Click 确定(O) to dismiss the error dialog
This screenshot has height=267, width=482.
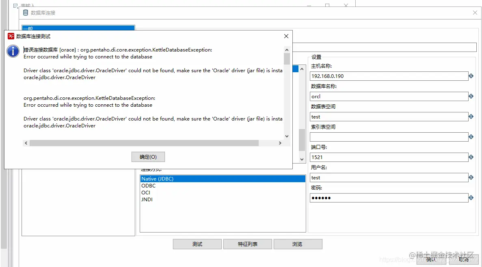(x=148, y=157)
